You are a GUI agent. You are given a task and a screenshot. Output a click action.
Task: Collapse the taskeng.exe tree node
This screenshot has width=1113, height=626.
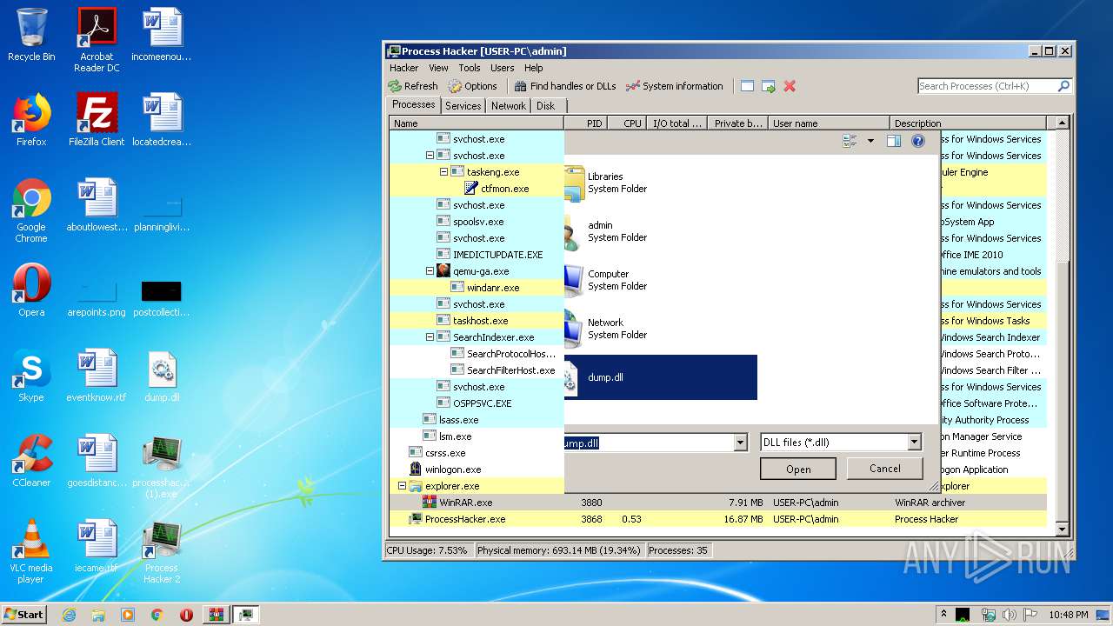click(x=443, y=172)
